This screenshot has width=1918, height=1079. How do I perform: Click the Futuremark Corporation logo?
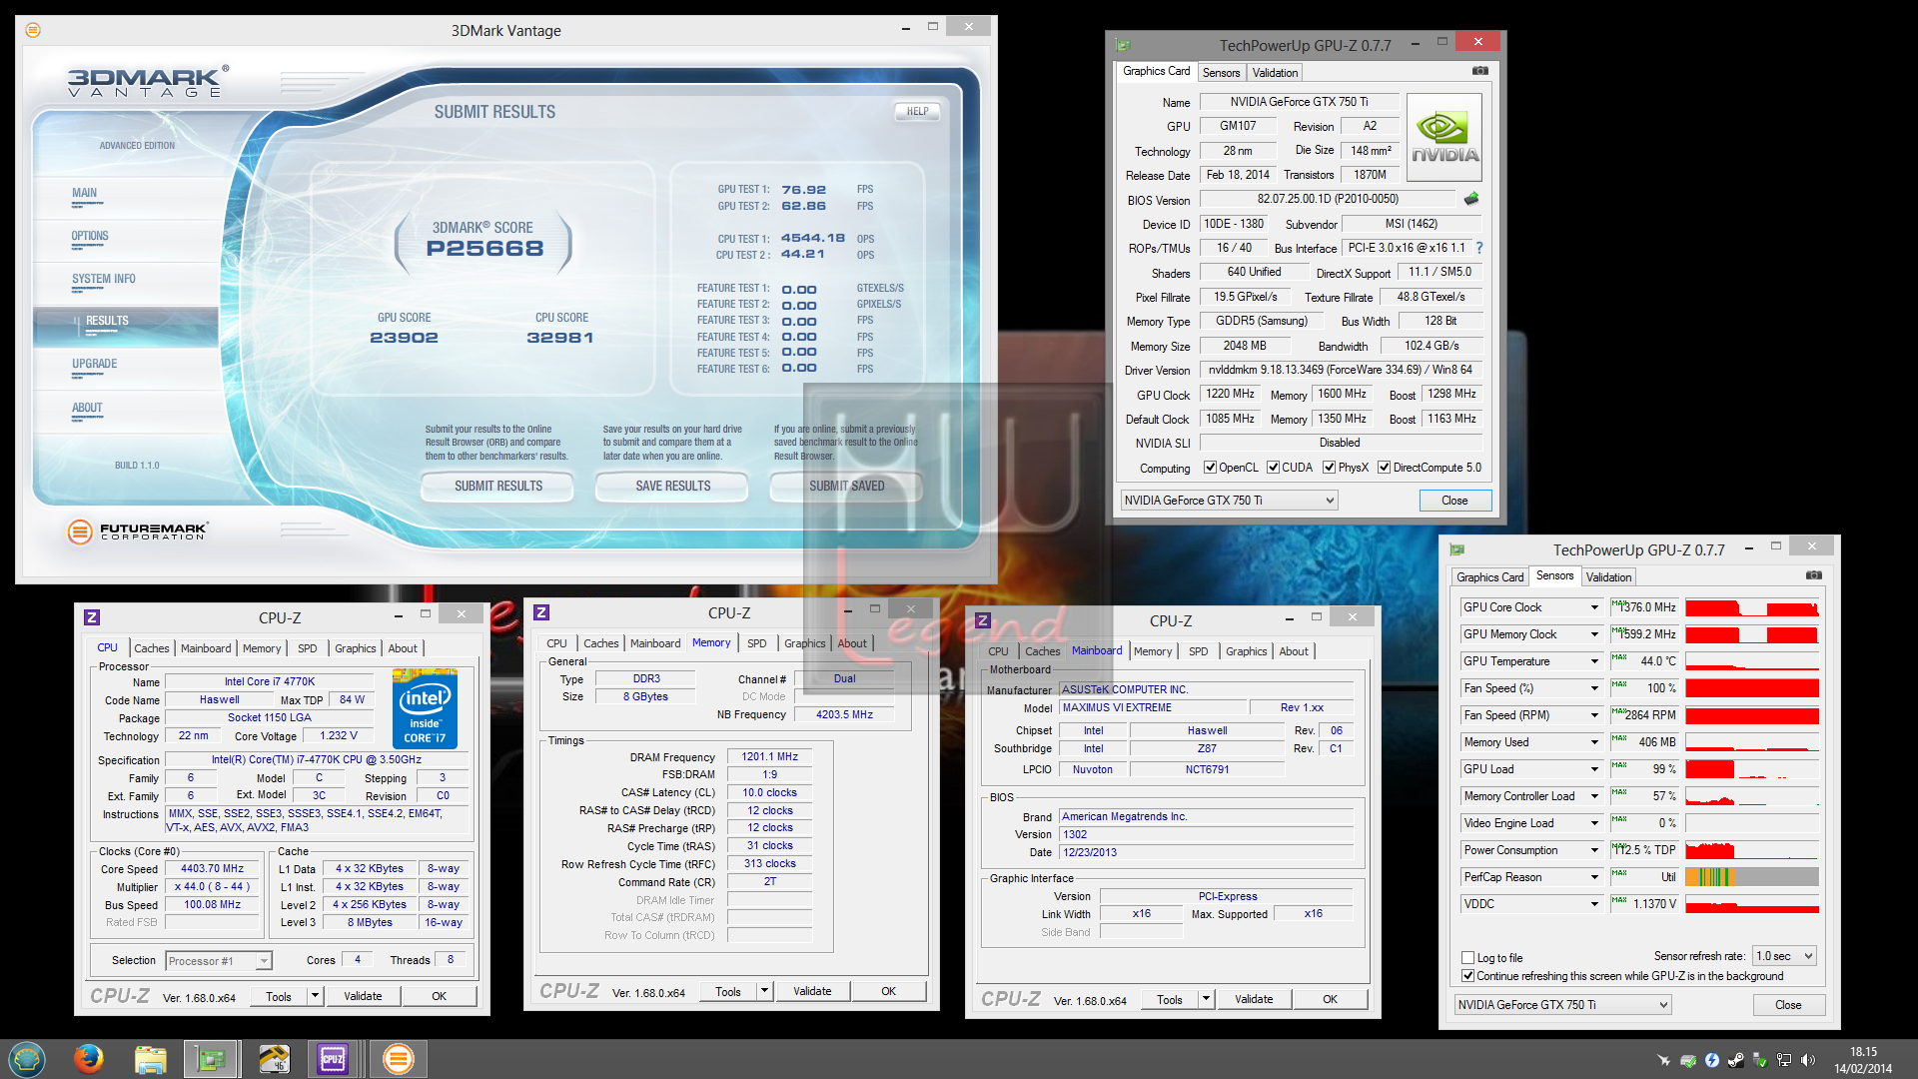click(x=138, y=532)
